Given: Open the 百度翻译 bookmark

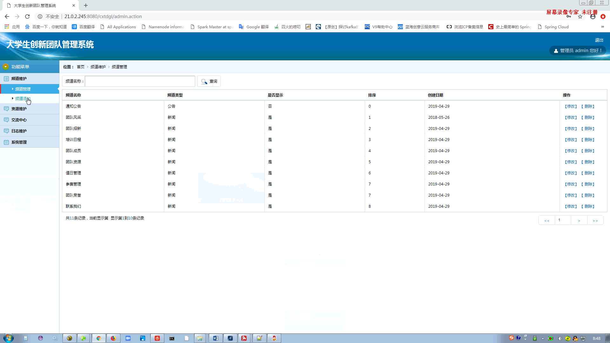Looking at the screenshot, I should point(83,27).
